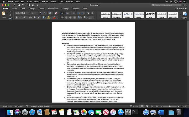The width and height of the screenshot is (189, 117).
Task: Open the Insert ribbon tab
Action: pos(14,9)
